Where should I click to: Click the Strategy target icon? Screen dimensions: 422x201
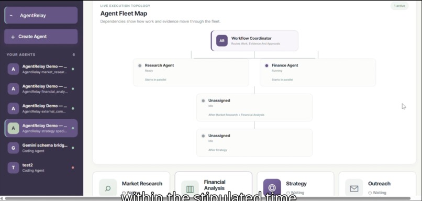272,187
